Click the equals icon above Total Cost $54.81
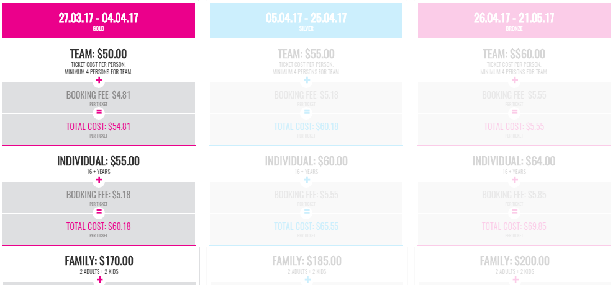Screen dimensions: 613x285 99,112
